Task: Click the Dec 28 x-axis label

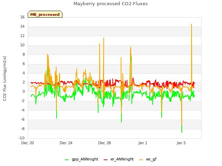Action: [104, 143]
